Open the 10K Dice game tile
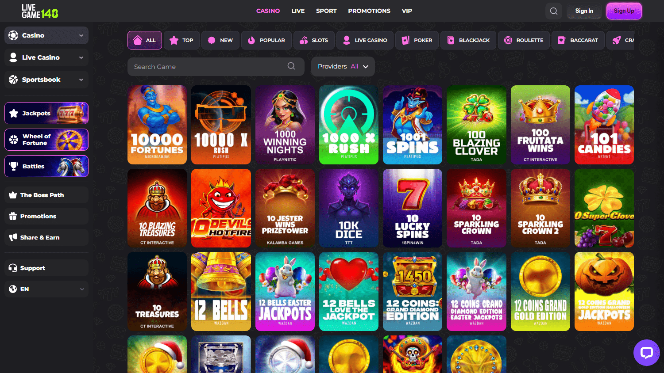664x373 pixels. click(349, 208)
